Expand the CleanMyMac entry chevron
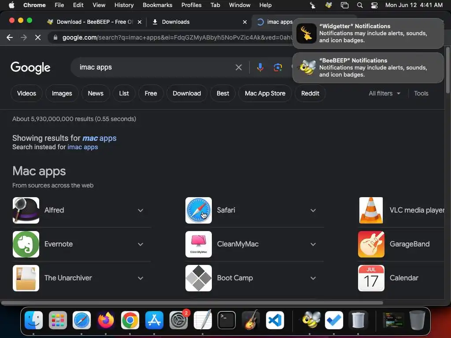Viewport: 451px width, 338px height. coord(313,244)
